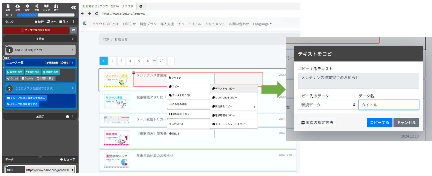432x176 pixels.
Task: Toggle the ビューア (Viewer) eye option
Action: click(x=67, y=159)
